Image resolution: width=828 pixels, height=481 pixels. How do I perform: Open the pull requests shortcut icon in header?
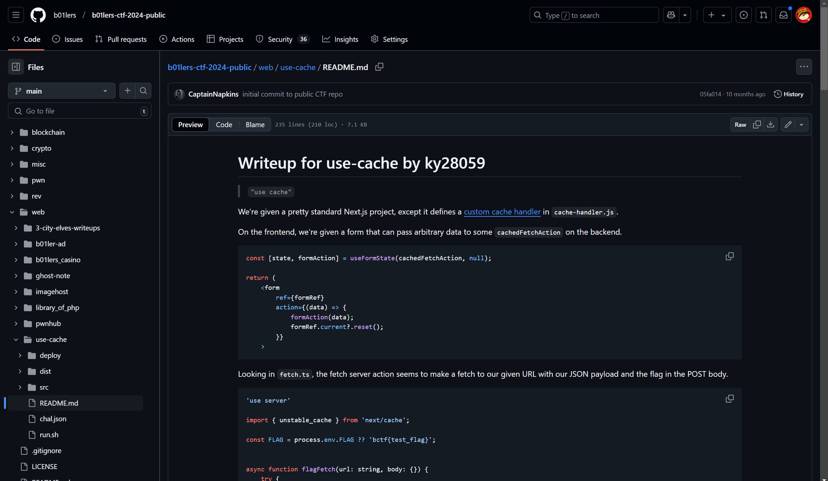coord(764,15)
